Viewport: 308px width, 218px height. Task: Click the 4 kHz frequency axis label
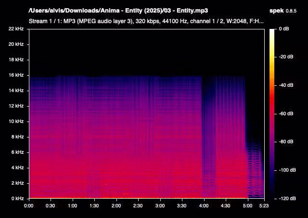[x=17, y=167]
